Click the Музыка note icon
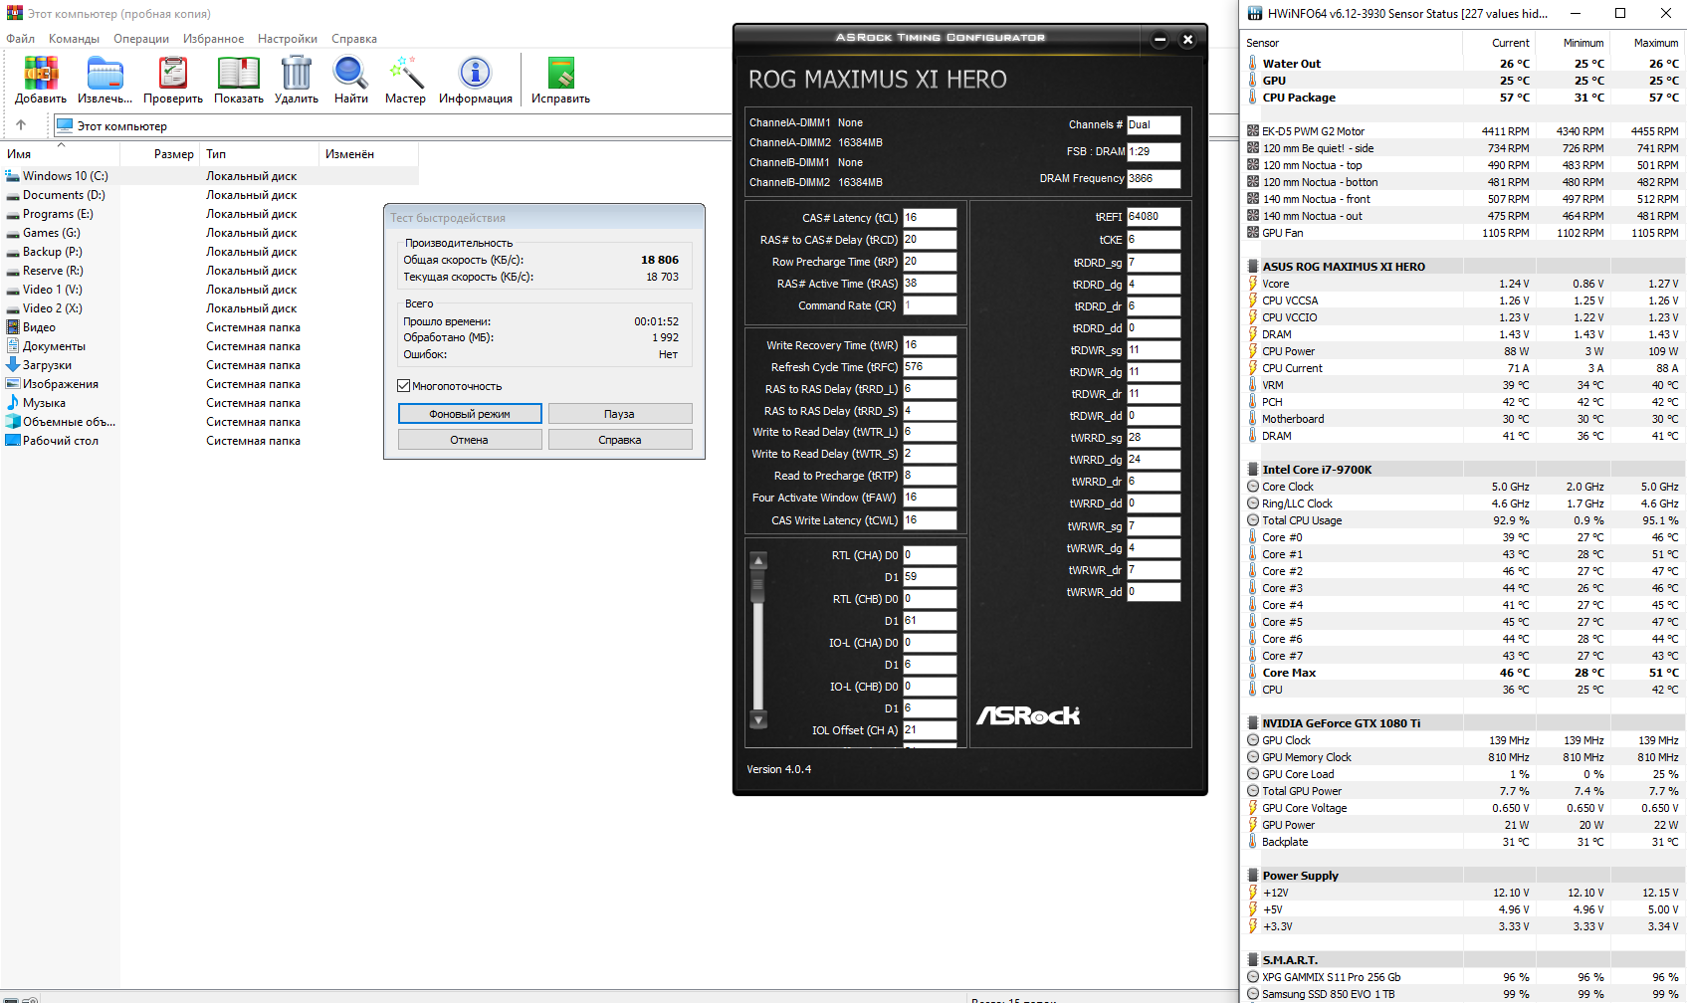This screenshot has height=1003, width=1687. coord(13,403)
